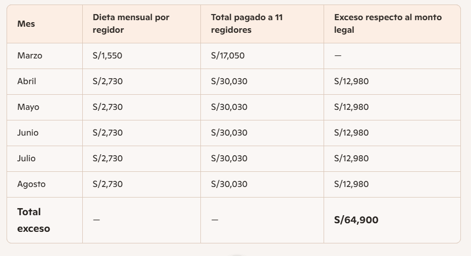Select the "Abril" row label
The image size is (471, 256).
[27, 82]
